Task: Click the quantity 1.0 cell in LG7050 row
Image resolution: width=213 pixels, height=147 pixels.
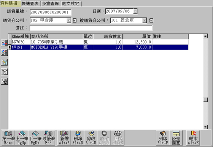Action: point(108,42)
